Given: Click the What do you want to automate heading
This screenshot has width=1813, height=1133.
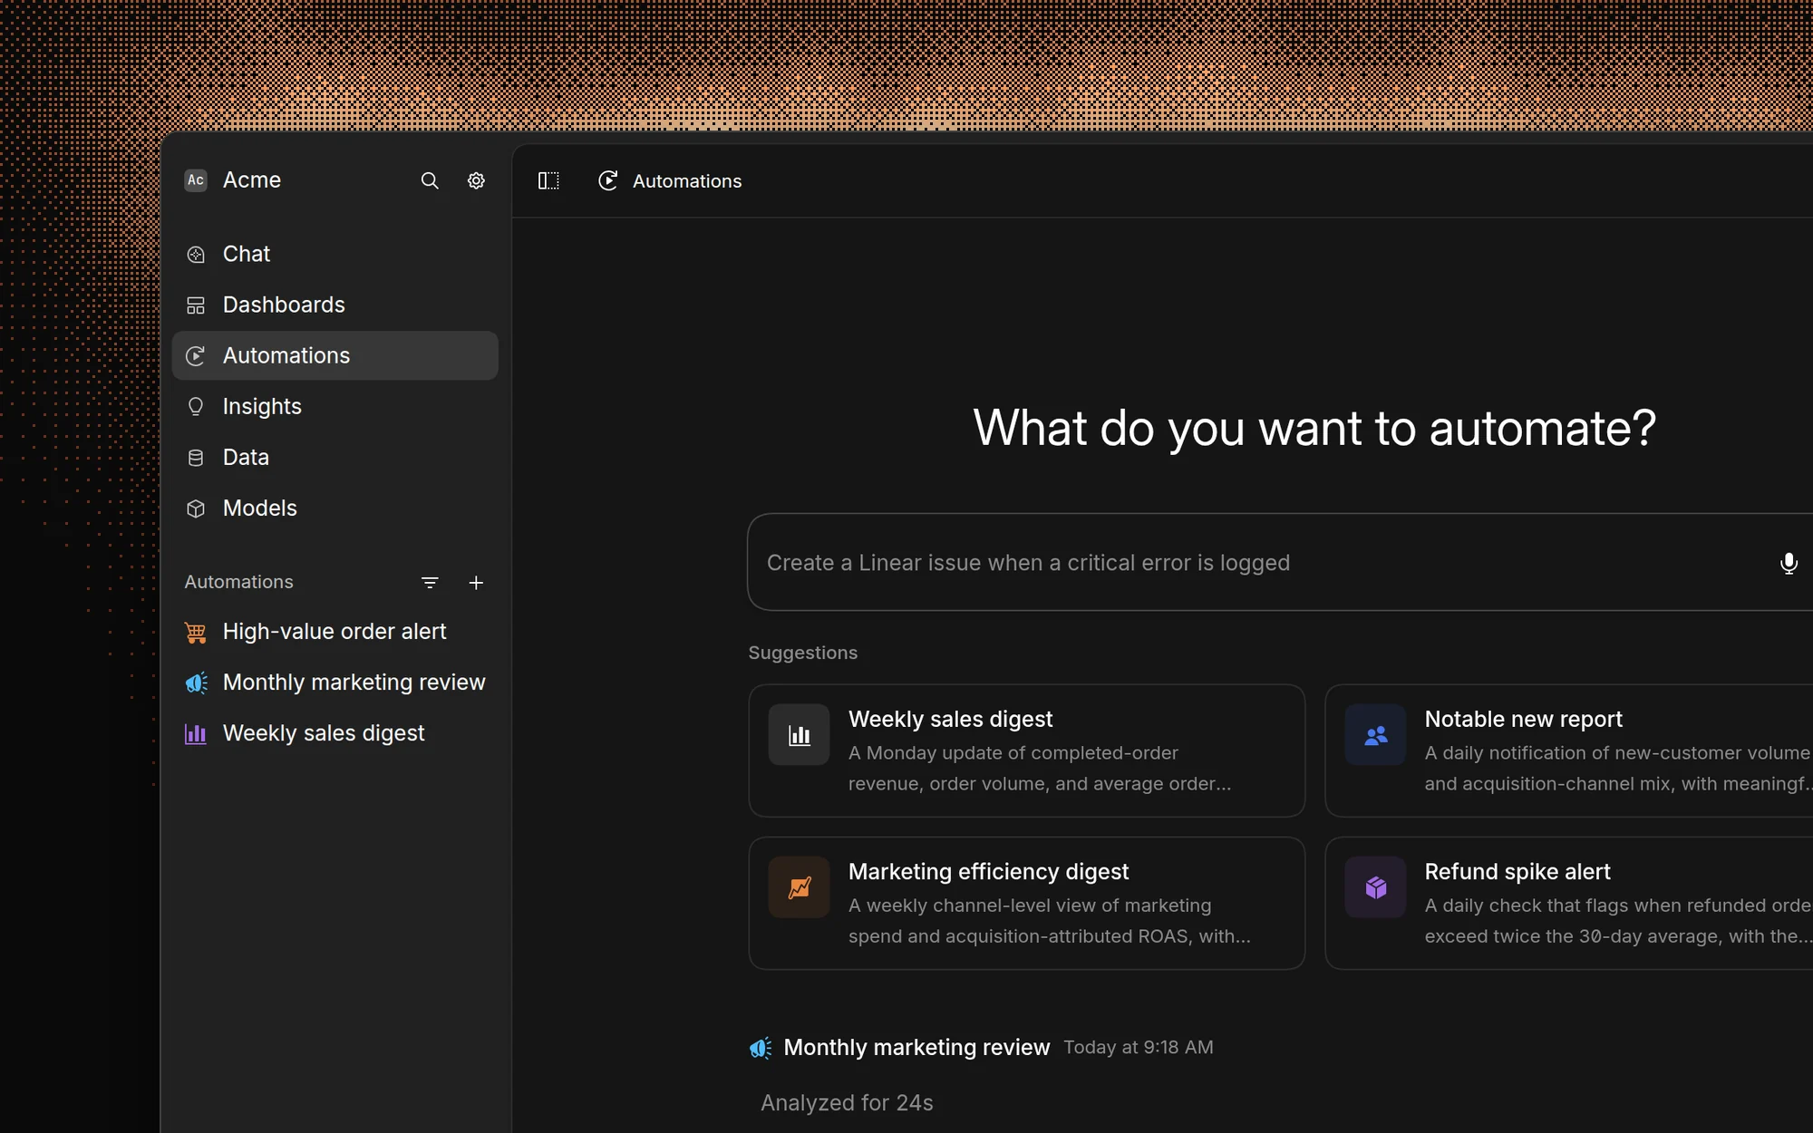Looking at the screenshot, I should 1314,428.
